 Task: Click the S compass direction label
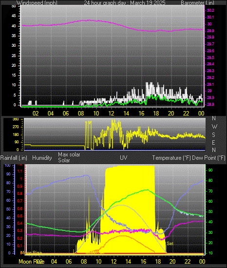[x=213, y=135]
